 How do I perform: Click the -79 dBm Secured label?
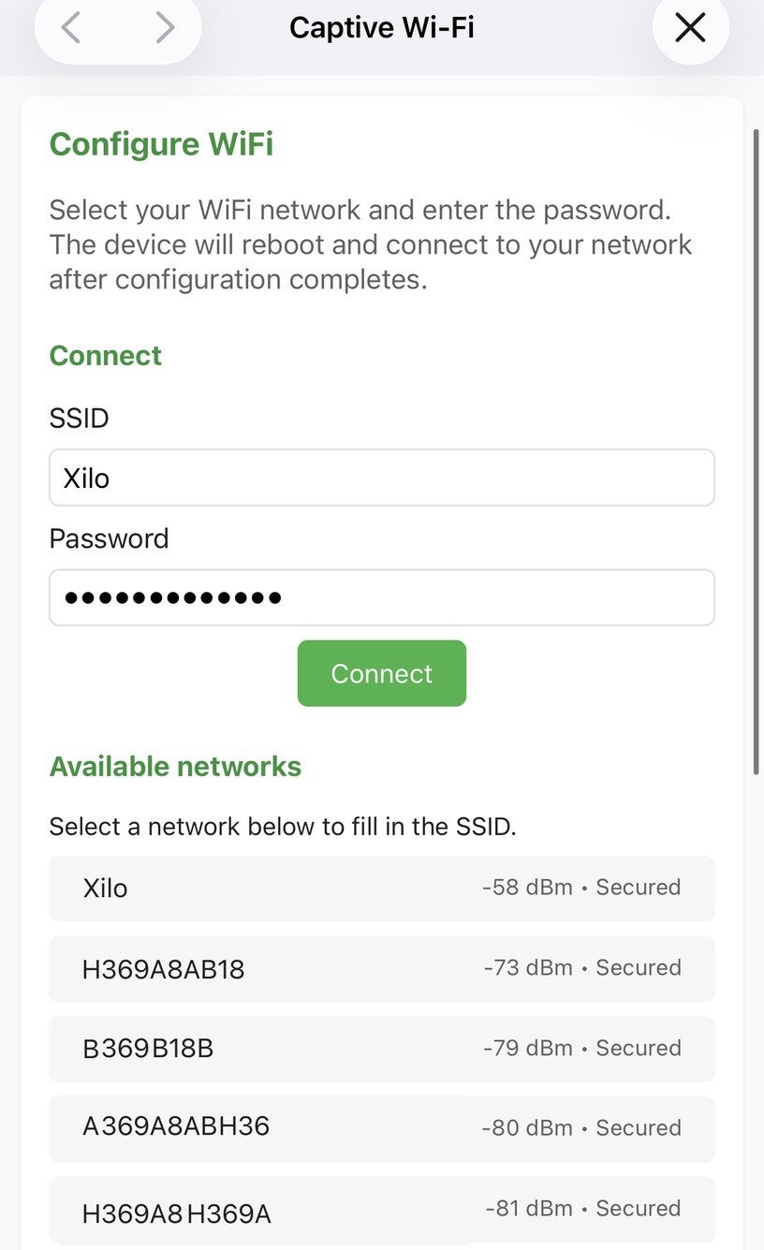pos(582,1048)
